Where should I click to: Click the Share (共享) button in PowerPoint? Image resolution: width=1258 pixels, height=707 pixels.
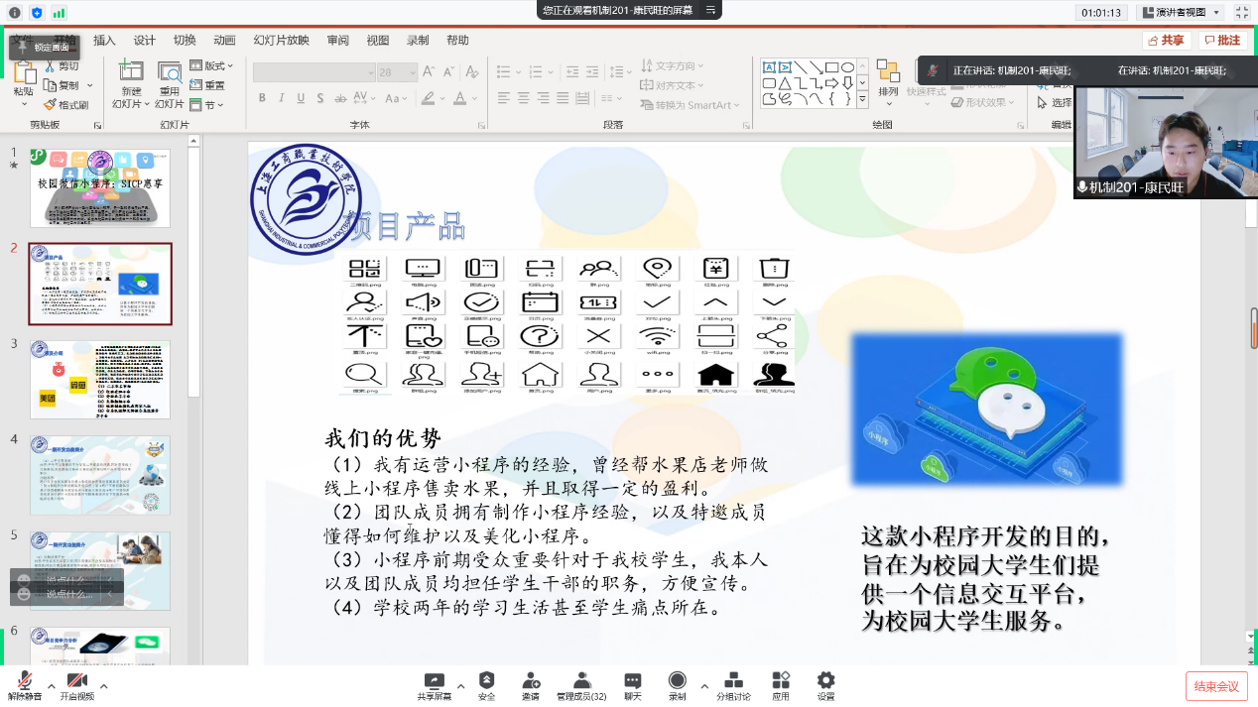(x=1167, y=41)
